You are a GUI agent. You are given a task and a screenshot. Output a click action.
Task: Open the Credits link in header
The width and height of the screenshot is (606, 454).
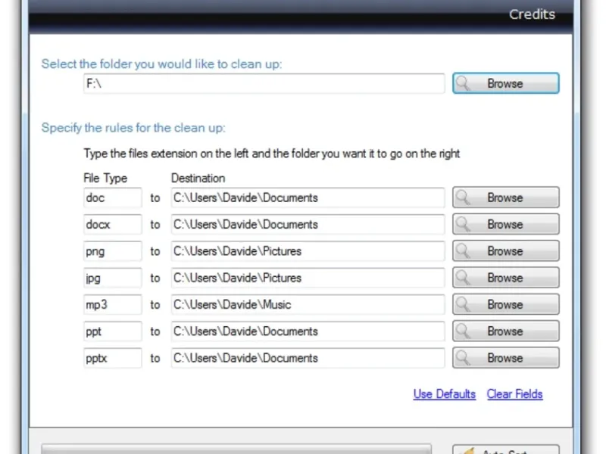(532, 14)
